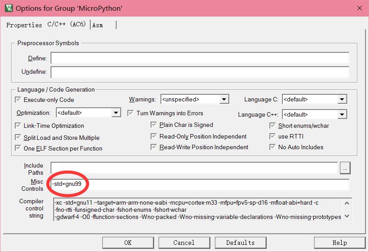Click the Include Paths browse button
Viewport: 369px width, 252px height.
(x=345, y=168)
